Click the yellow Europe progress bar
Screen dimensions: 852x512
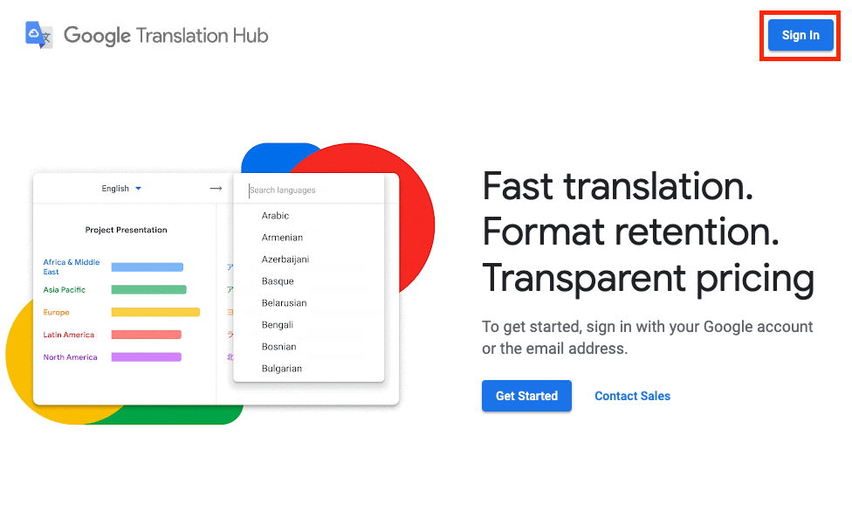155,311
